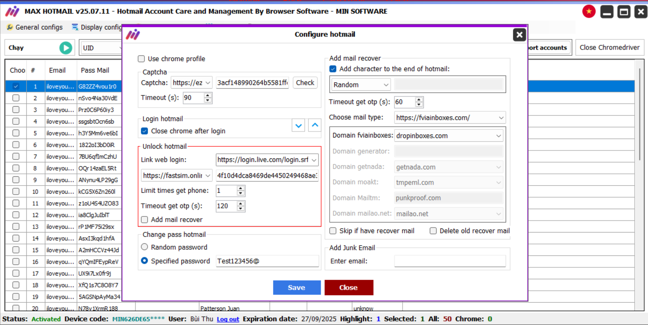This screenshot has height=325, width=648.
Task: Click the green play button next to Chạy
Action: (x=66, y=48)
